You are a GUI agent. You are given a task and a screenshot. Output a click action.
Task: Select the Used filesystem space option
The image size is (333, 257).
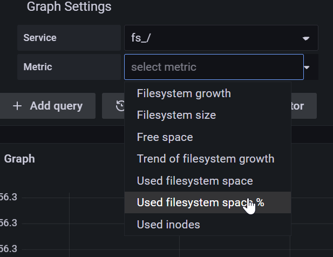tap(207, 181)
